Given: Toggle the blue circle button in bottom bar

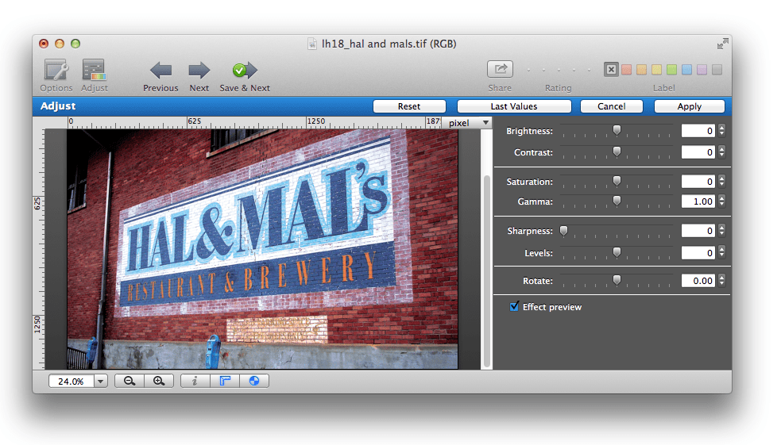Looking at the screenshot, I should click(254, 381).
